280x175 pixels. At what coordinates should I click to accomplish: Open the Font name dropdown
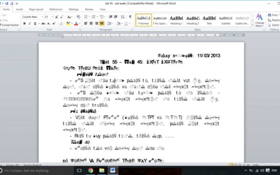tap(42, 17)
